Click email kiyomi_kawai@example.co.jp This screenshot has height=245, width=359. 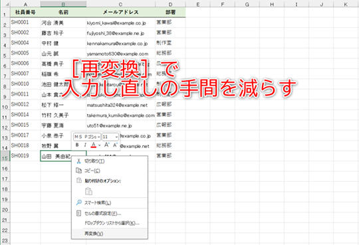(x=120, y=23)
